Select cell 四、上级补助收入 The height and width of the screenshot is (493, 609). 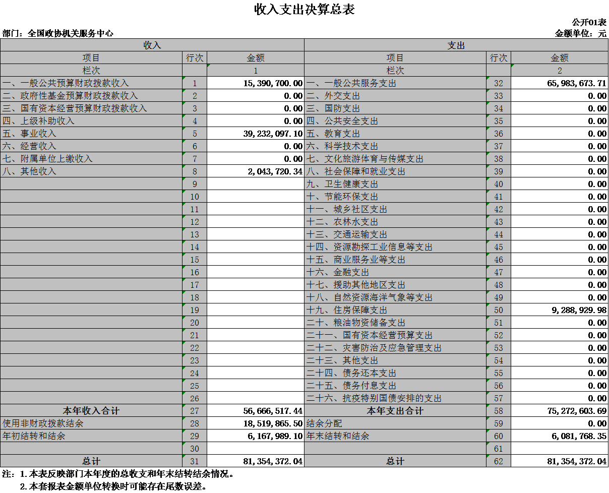coord(91,121)
